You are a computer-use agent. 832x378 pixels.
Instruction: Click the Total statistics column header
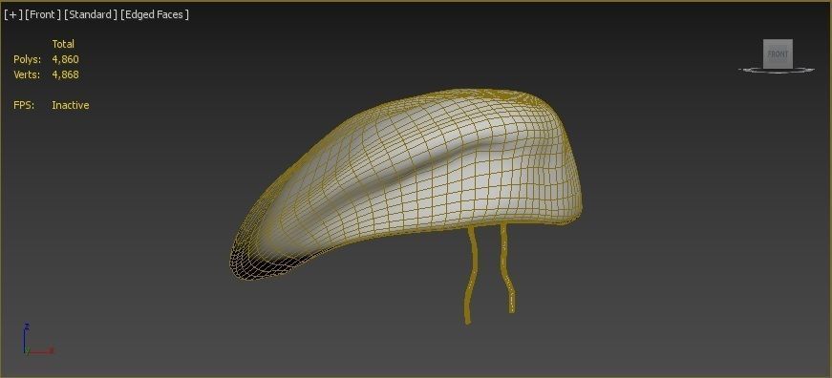click(63, 44)
